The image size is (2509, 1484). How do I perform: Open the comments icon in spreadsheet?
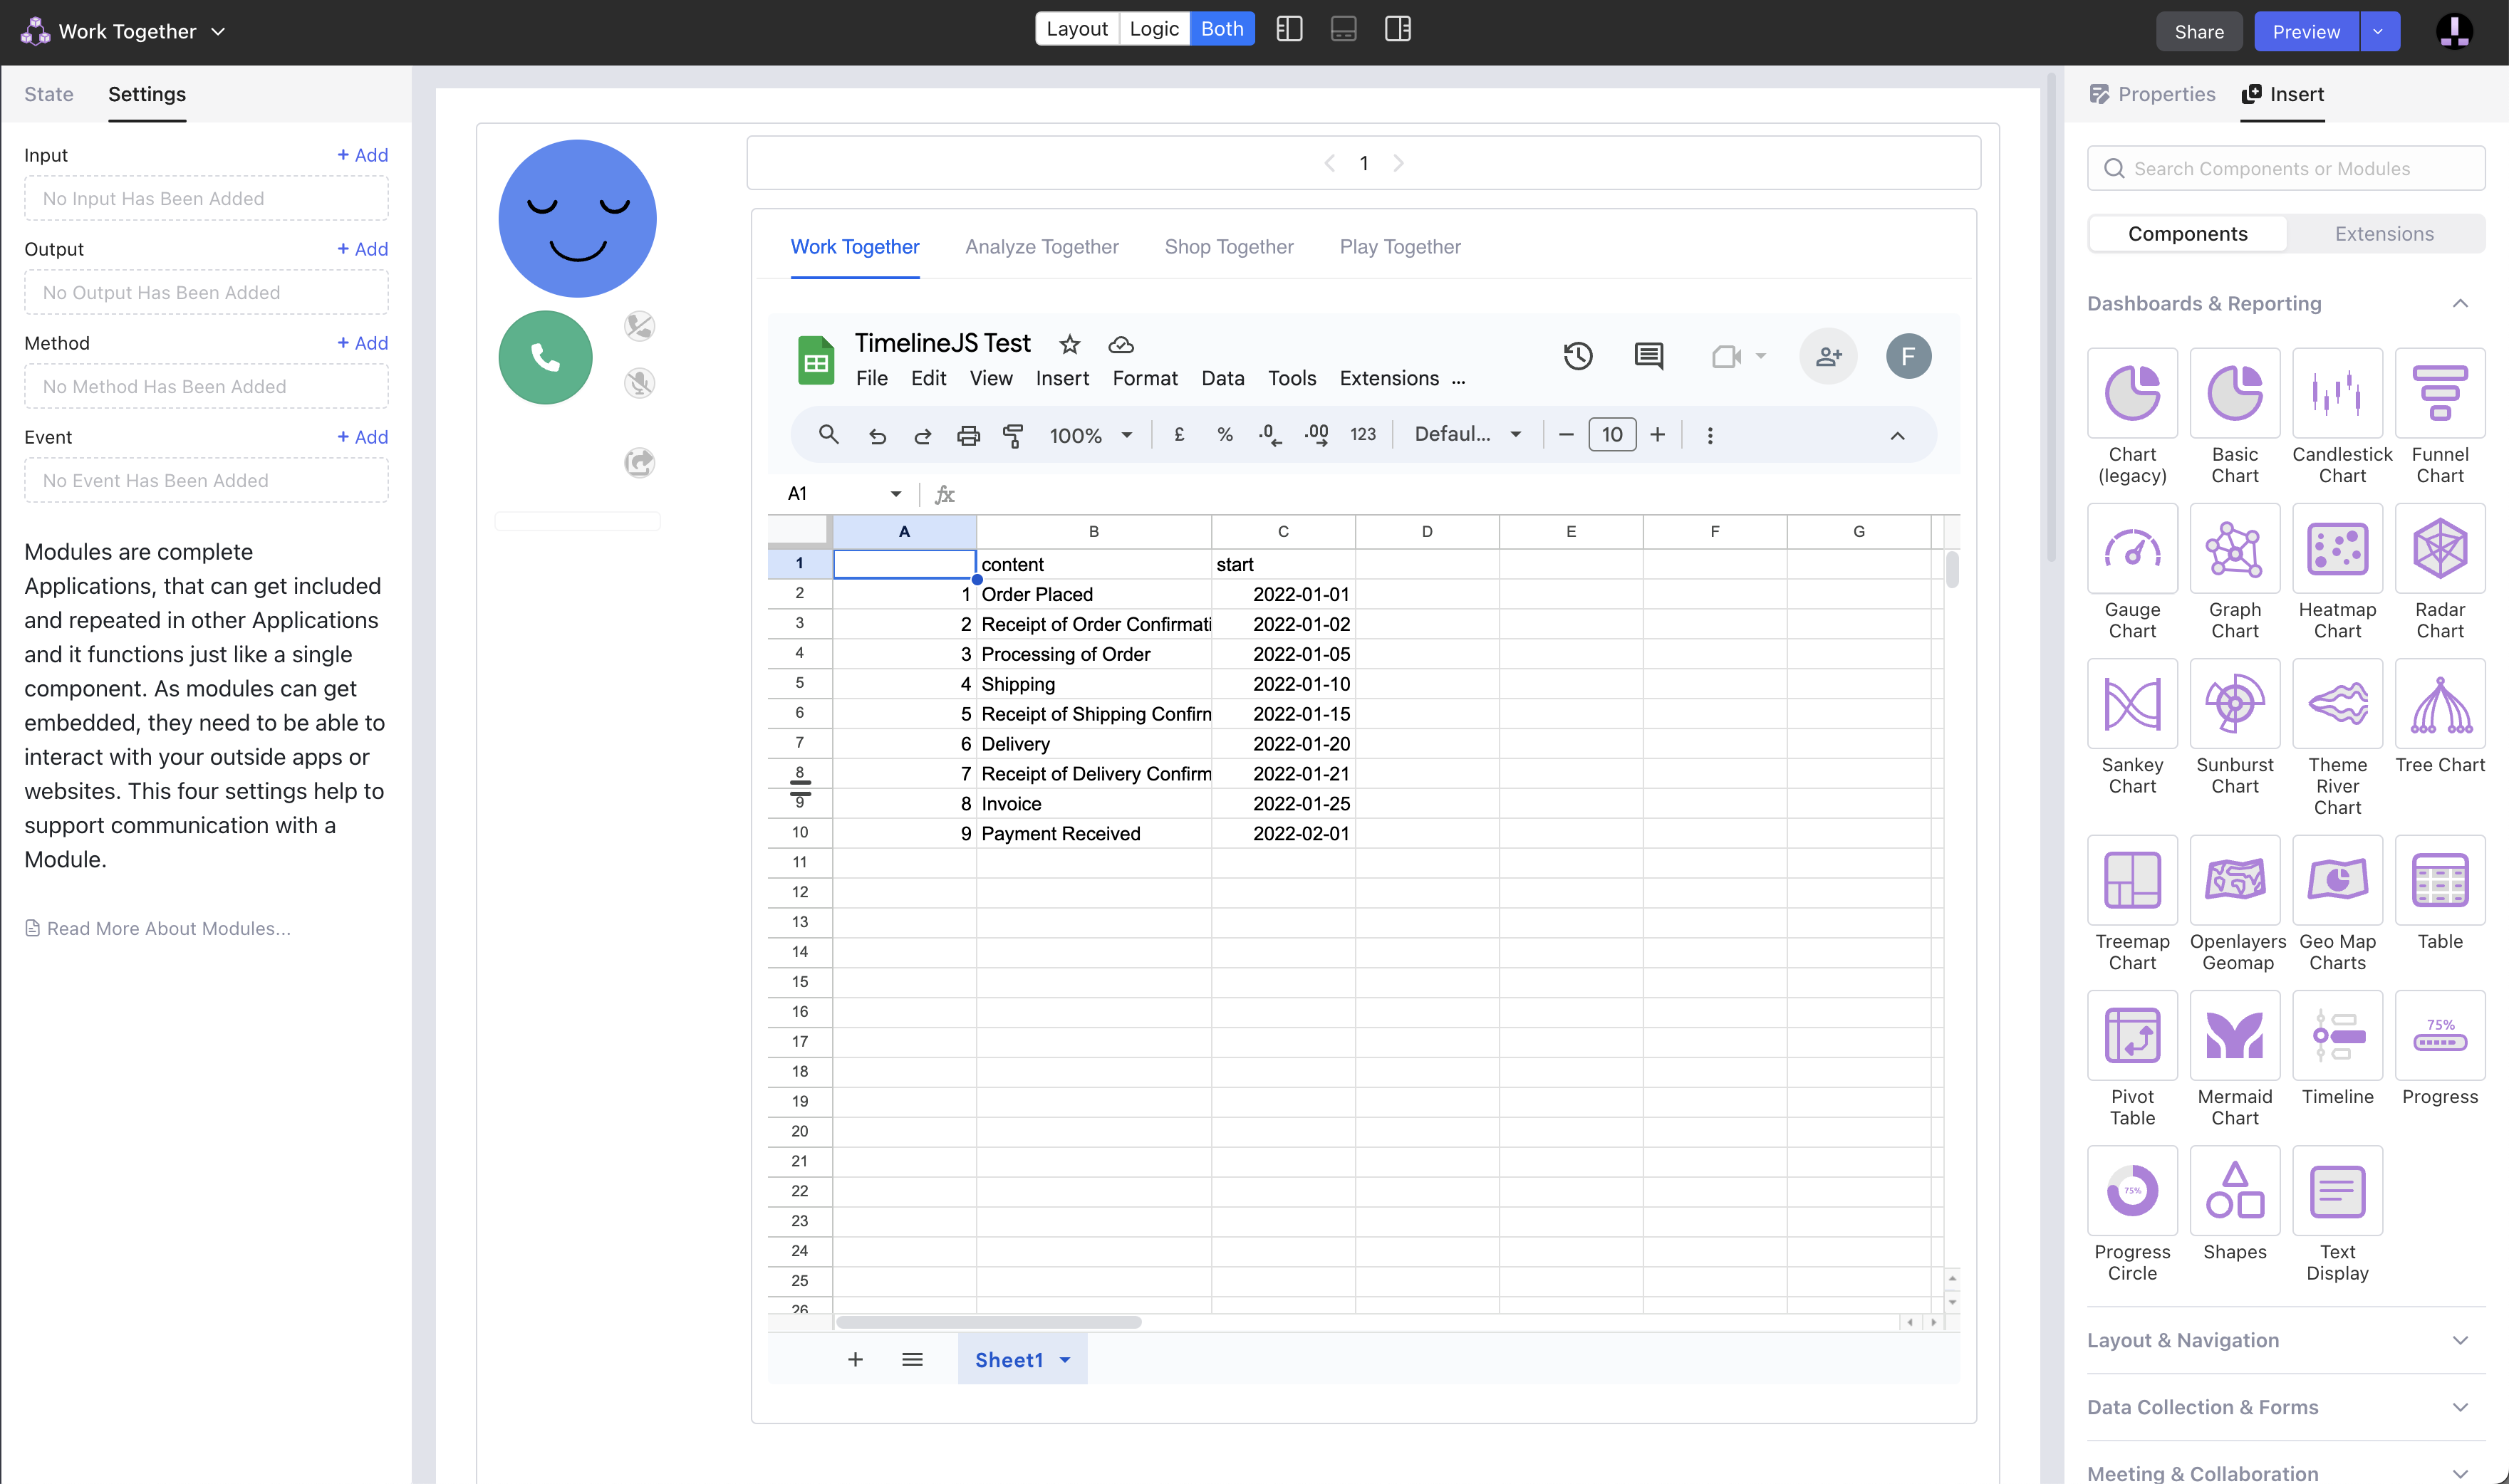(x=1648, y=356)
